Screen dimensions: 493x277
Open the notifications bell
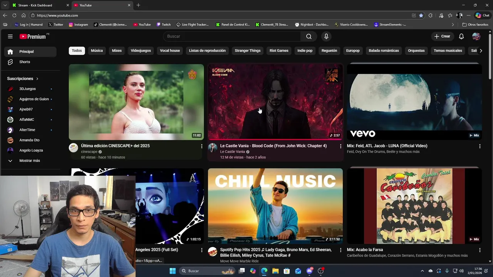[461, 36]
